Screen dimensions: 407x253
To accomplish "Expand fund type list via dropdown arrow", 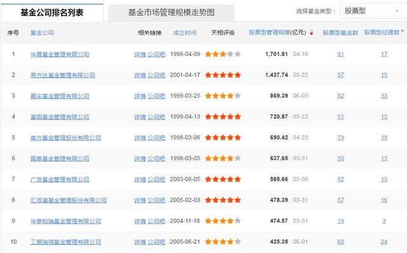I will click(x=397, y=11).
